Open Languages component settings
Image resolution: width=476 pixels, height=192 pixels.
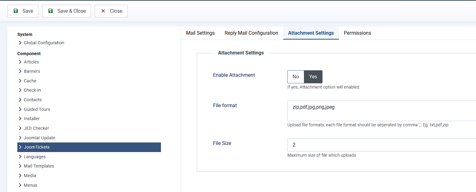[35, 157]
